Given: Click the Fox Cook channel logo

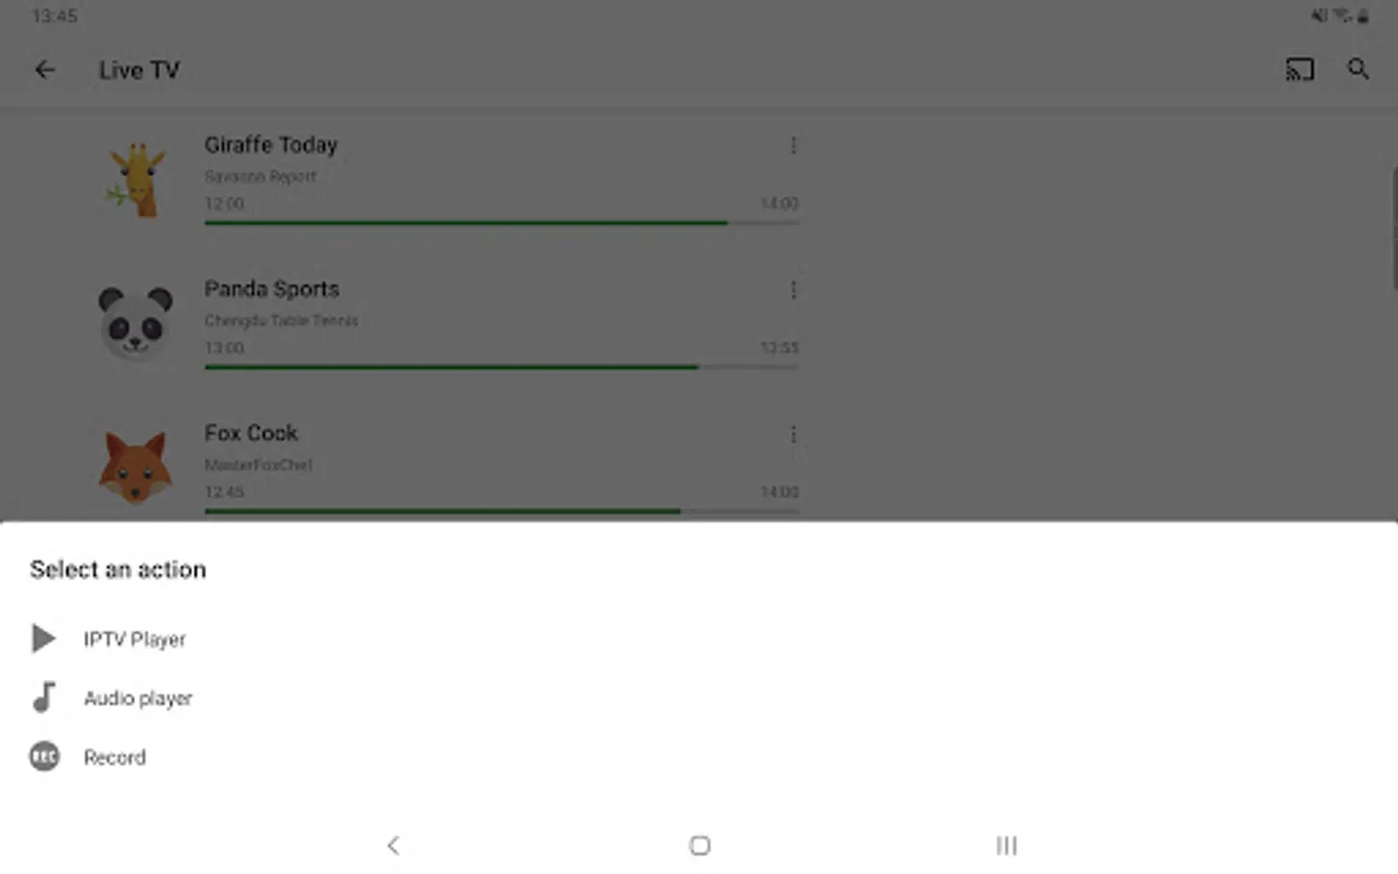Looking at the screenshot, I should (136, 468).
